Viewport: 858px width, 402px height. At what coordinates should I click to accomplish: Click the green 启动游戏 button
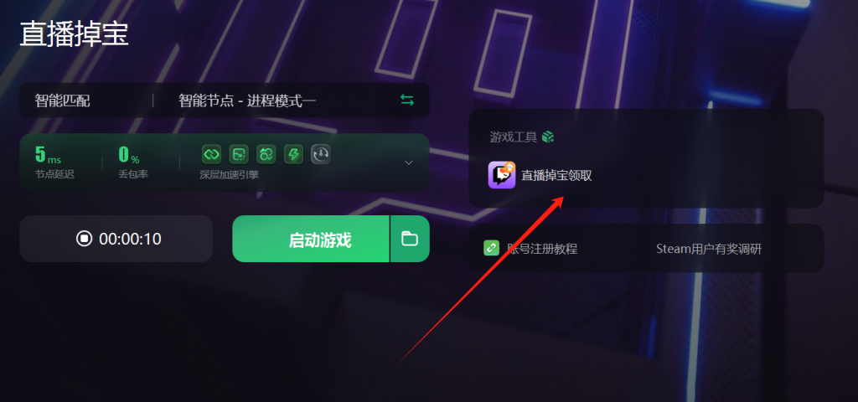tap(311, 239)
